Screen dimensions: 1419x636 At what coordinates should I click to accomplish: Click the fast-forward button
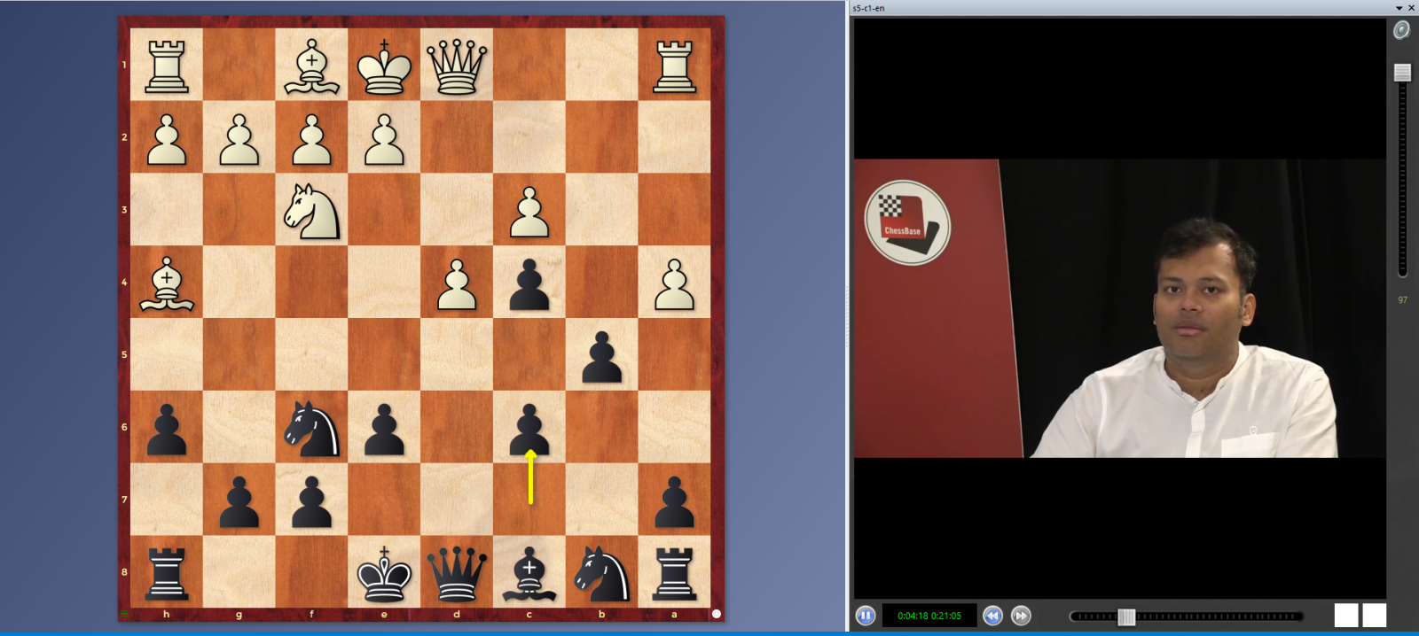tap(1021, 616)
